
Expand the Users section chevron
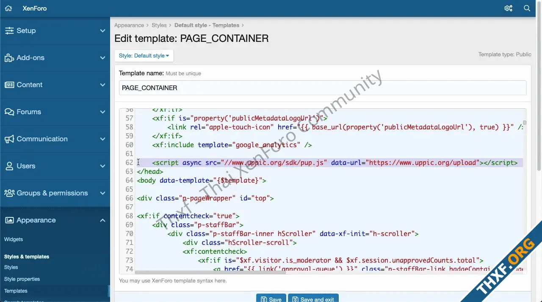coord(102,166)
